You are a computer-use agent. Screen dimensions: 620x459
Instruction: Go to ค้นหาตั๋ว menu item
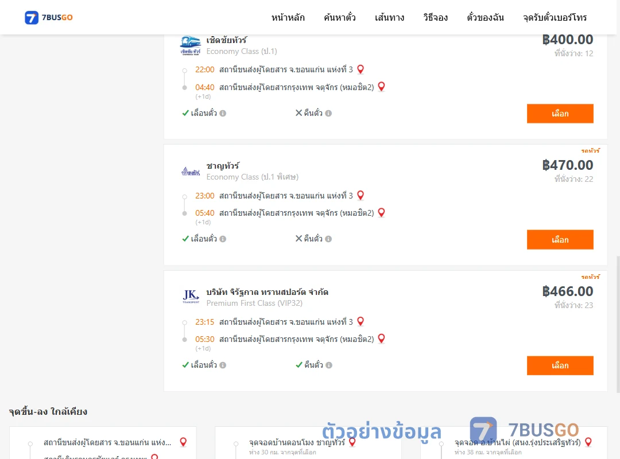340,17
